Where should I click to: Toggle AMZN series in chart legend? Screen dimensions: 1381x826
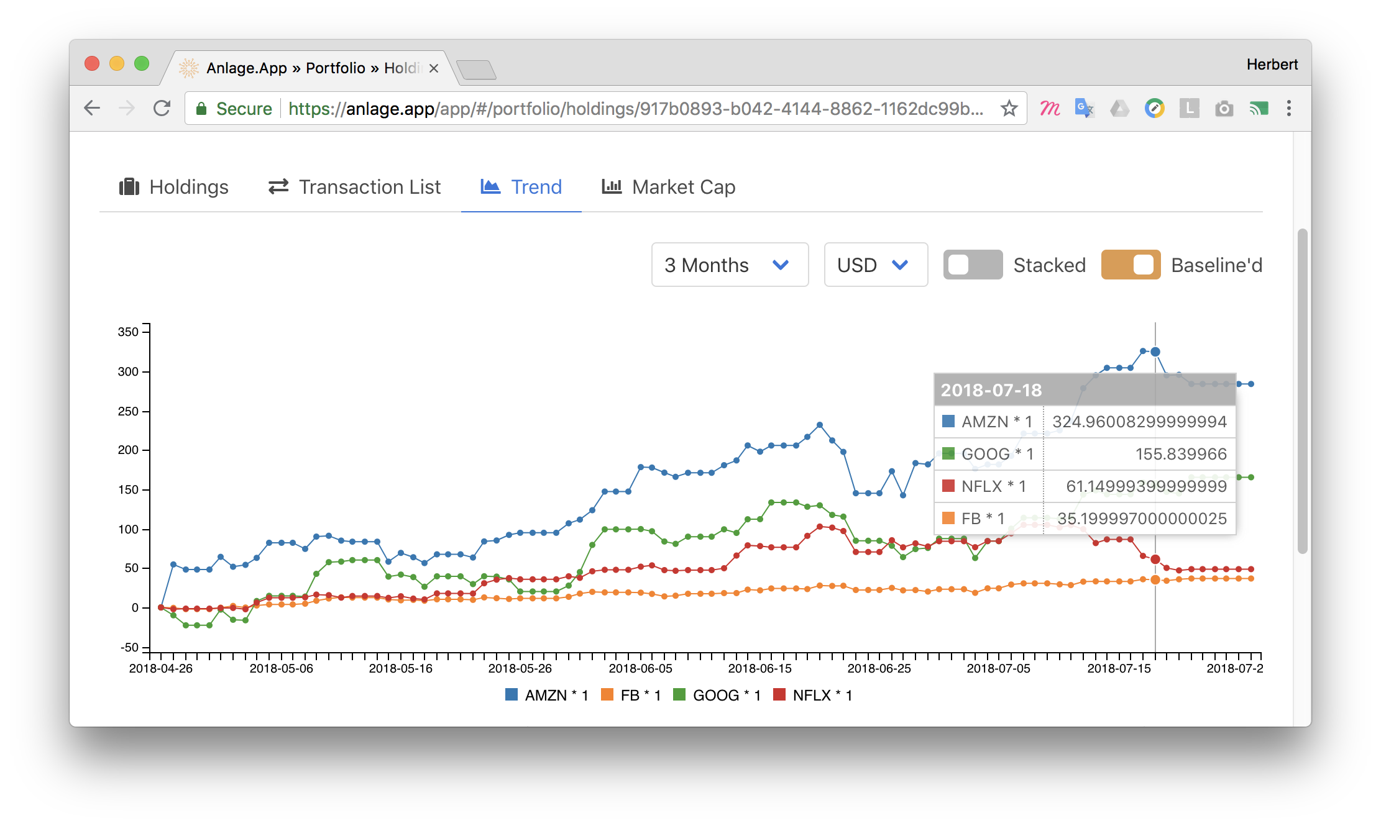pyautogui.click(x=547, y=695)
